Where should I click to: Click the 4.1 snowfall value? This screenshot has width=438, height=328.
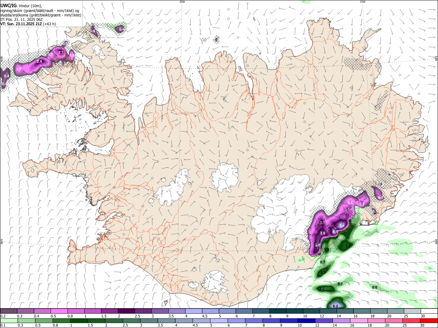(335, 232)
